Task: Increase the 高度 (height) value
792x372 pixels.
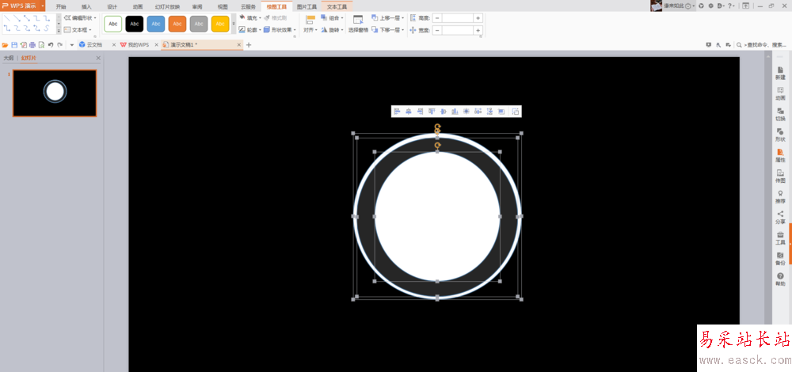Action: pyautogui.click(x=478, y=17)
